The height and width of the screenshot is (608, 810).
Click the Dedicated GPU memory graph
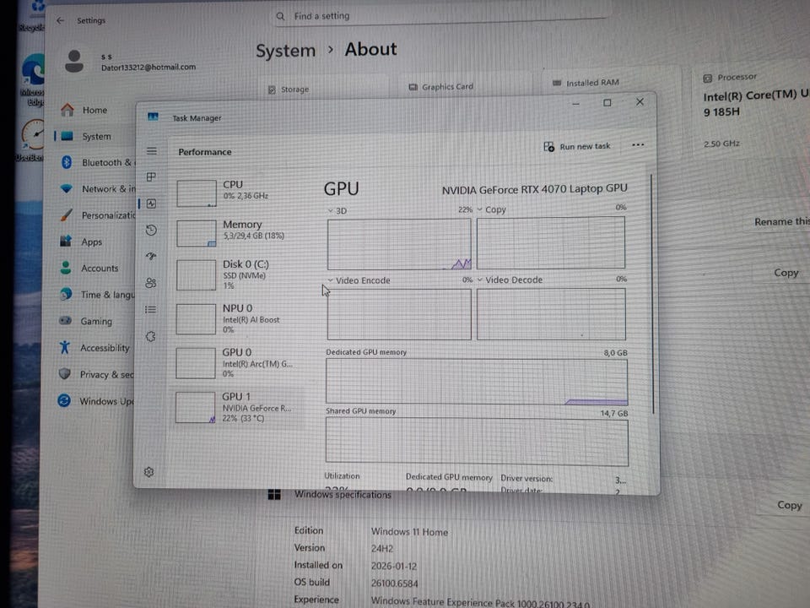(476, 382)
